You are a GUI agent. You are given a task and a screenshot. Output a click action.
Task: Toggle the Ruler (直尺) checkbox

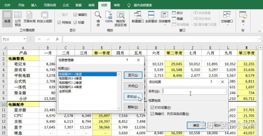[59, 15]
